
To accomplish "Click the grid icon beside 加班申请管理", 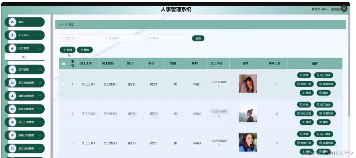I will point(12,109).
